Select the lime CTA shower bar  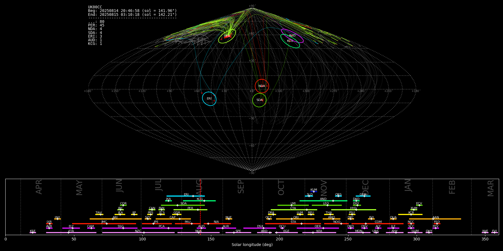[294, 210]
